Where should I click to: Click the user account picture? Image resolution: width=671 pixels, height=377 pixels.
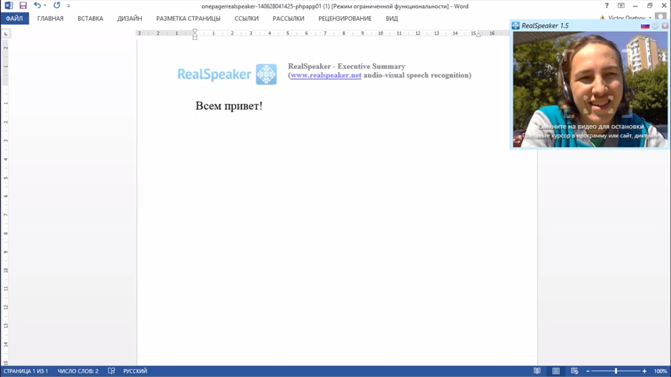(661, 17)
